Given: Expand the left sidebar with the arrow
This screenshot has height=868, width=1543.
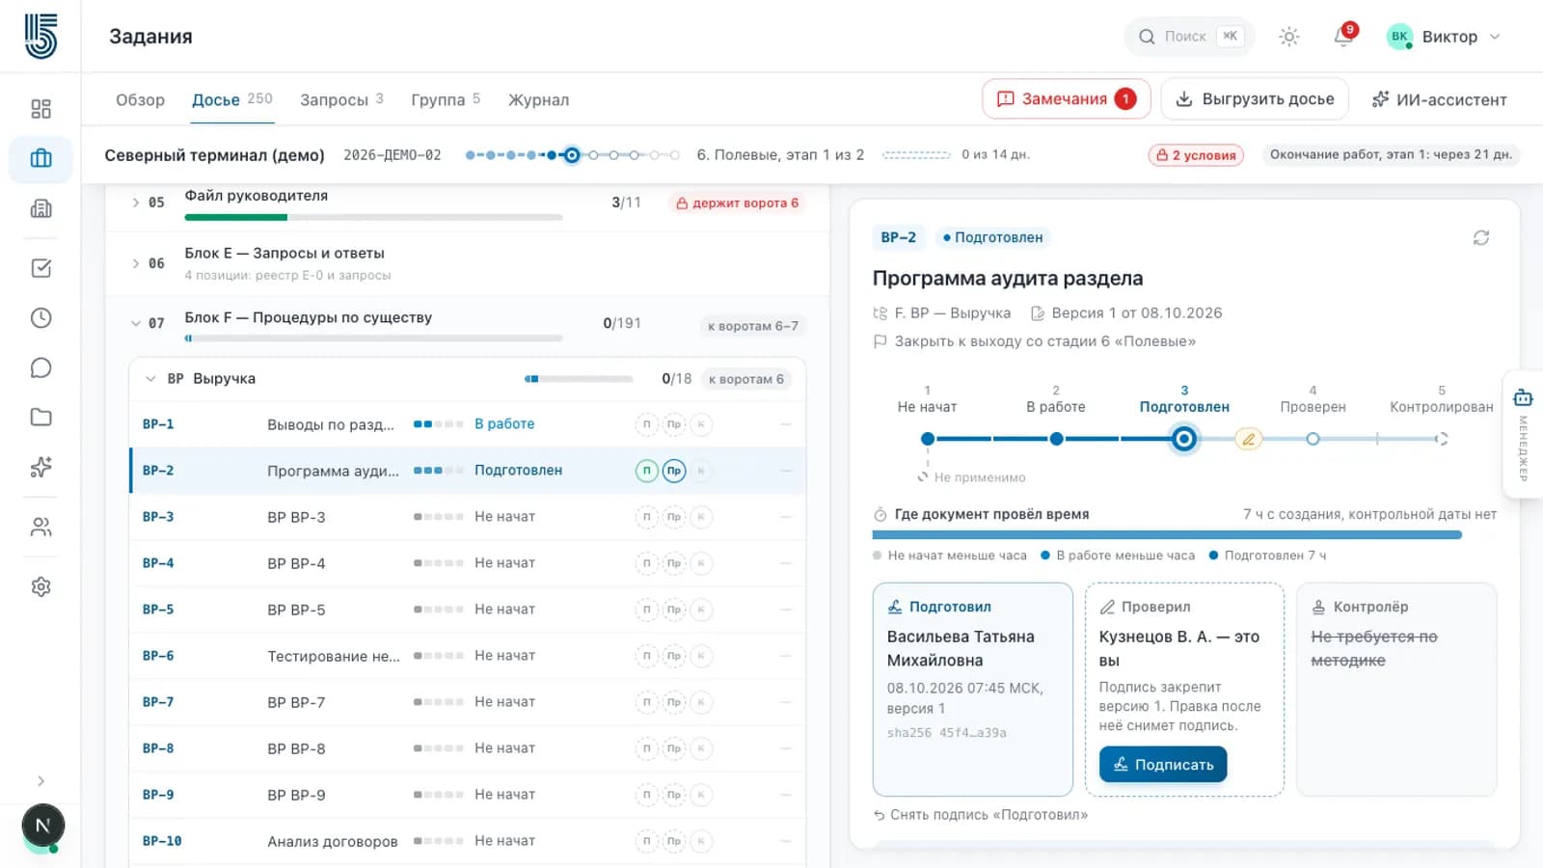Looking at the screenshot, I should pos(41,781).
